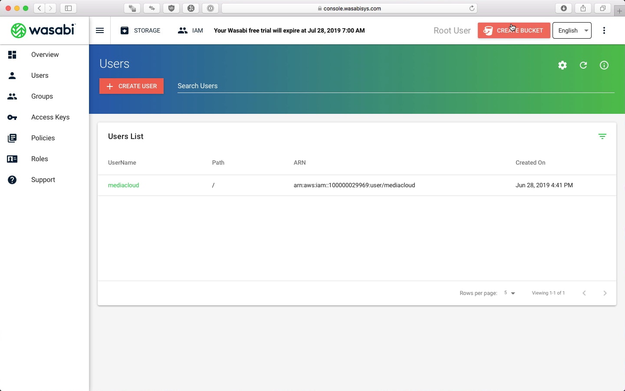
Task: Click the Safari share button
Action: click(583, 8)
